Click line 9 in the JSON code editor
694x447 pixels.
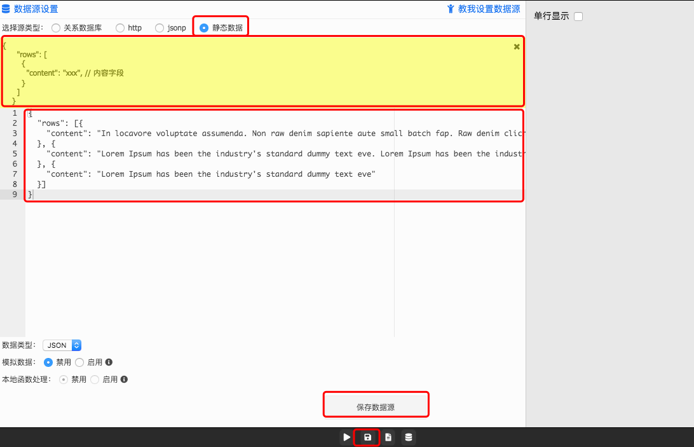coord(191,195)
